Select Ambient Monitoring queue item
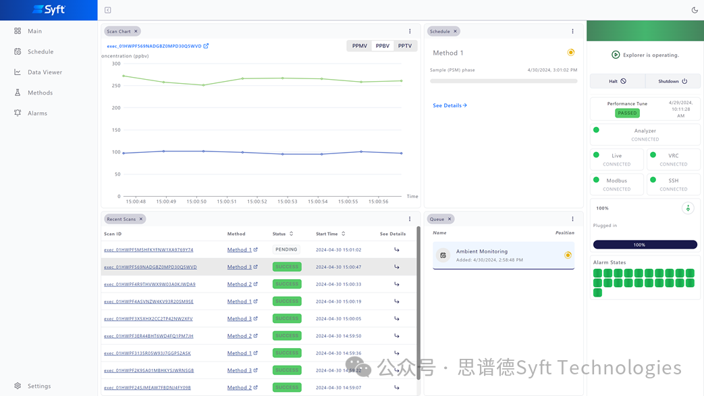The width and height of the screenshot is (704, 396). 504,255
